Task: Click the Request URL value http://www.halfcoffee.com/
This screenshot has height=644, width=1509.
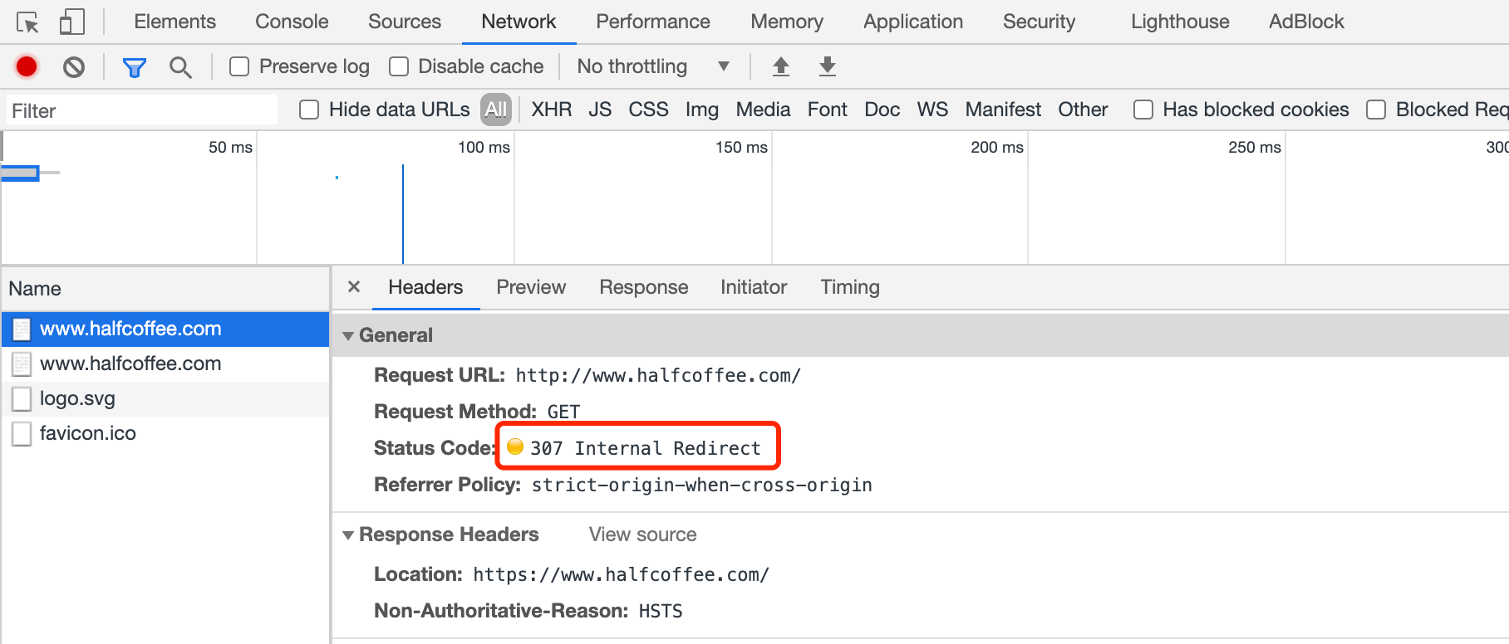Action: tap(658, 376)
